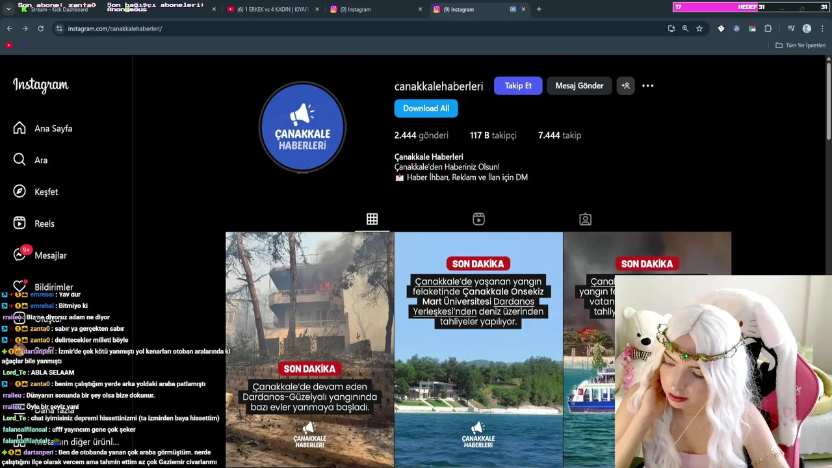Click canakkalehaberleri username heading
The width and height of the screenshot is (832, 468).
[439, 86]
